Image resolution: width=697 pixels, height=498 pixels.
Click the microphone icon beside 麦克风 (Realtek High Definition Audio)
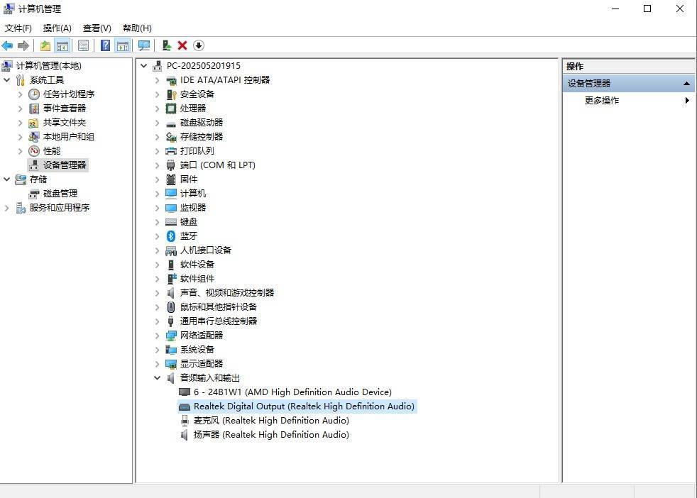coord(185,420)
